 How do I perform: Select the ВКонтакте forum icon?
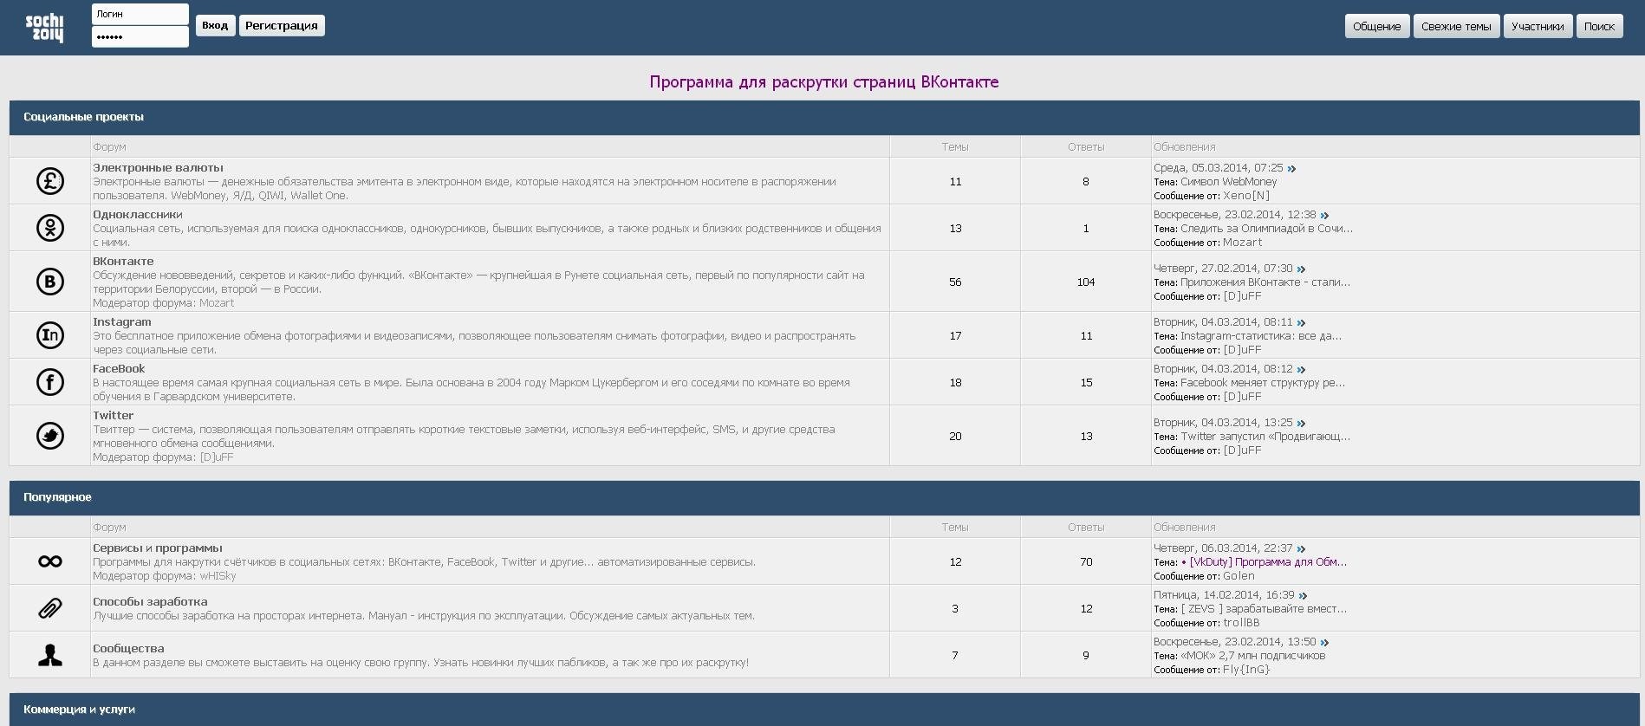(50, 282)
